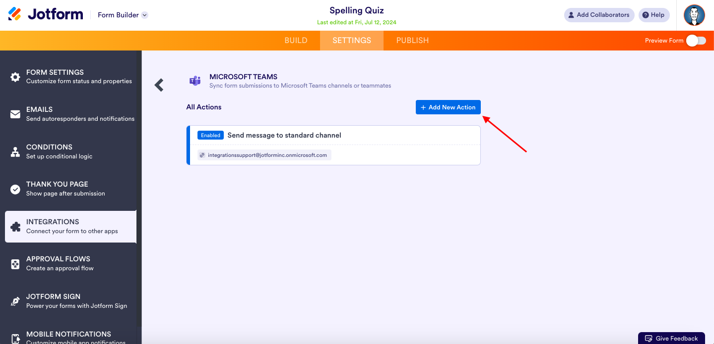
Task: Open Add Collaborators
Action: pyautogui.click(x=599, y=15)
